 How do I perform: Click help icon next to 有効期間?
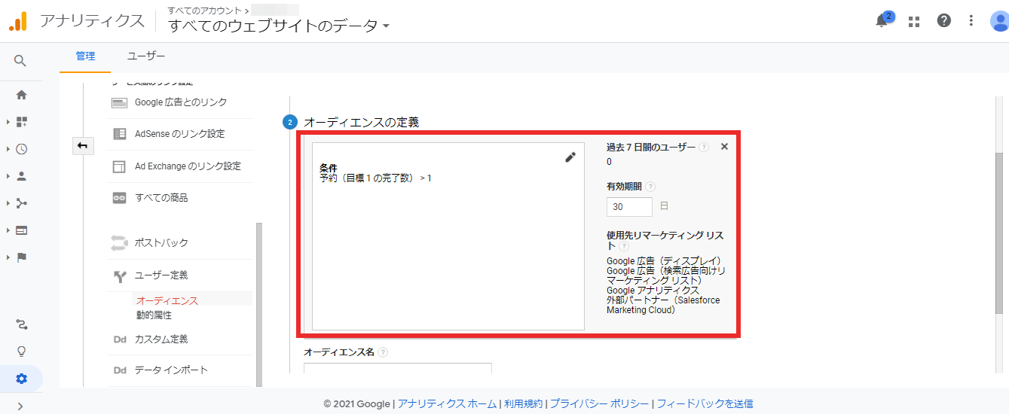pyautogui.click(x=650, y=187)
